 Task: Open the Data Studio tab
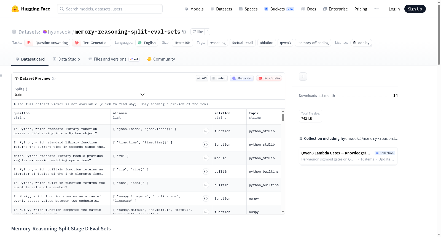point(66,59)
